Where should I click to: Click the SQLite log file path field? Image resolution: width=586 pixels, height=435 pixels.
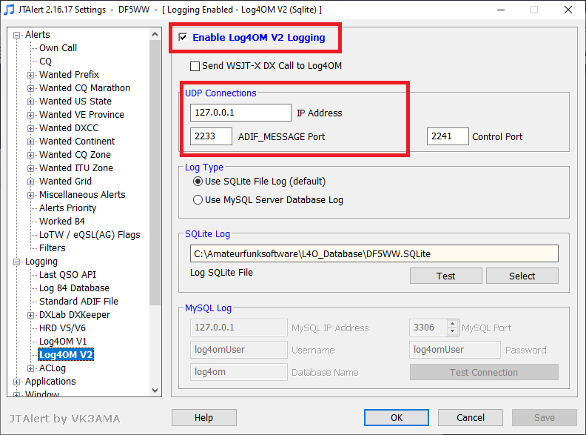pyautogui.click(x=374, y=254)
